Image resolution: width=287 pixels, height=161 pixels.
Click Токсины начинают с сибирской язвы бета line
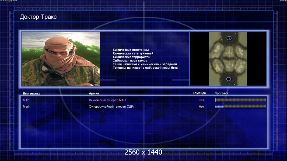click(x=145, y=68)
